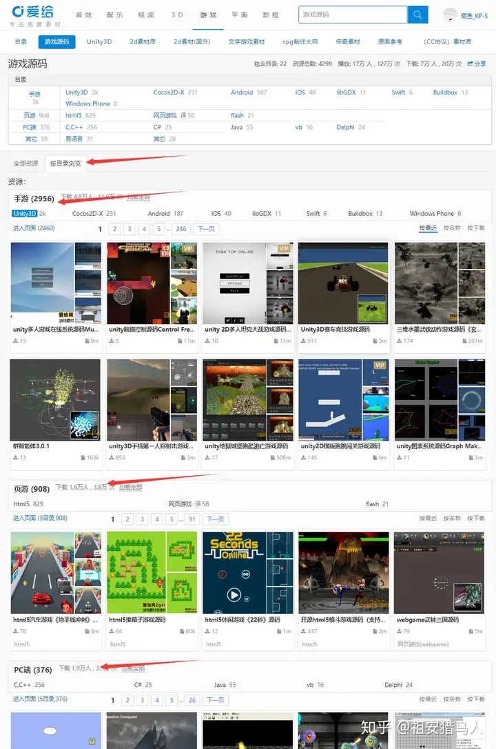This screenshot has height=749, width=496.
Task: Open html5汽车游戏《地平线冲刺》 thumbnail
Action: click(x=56, y=572)
